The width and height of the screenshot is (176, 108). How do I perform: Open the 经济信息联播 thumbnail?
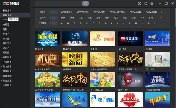[47, 100]
